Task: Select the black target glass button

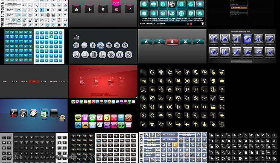Action: [x=172, y=4]
